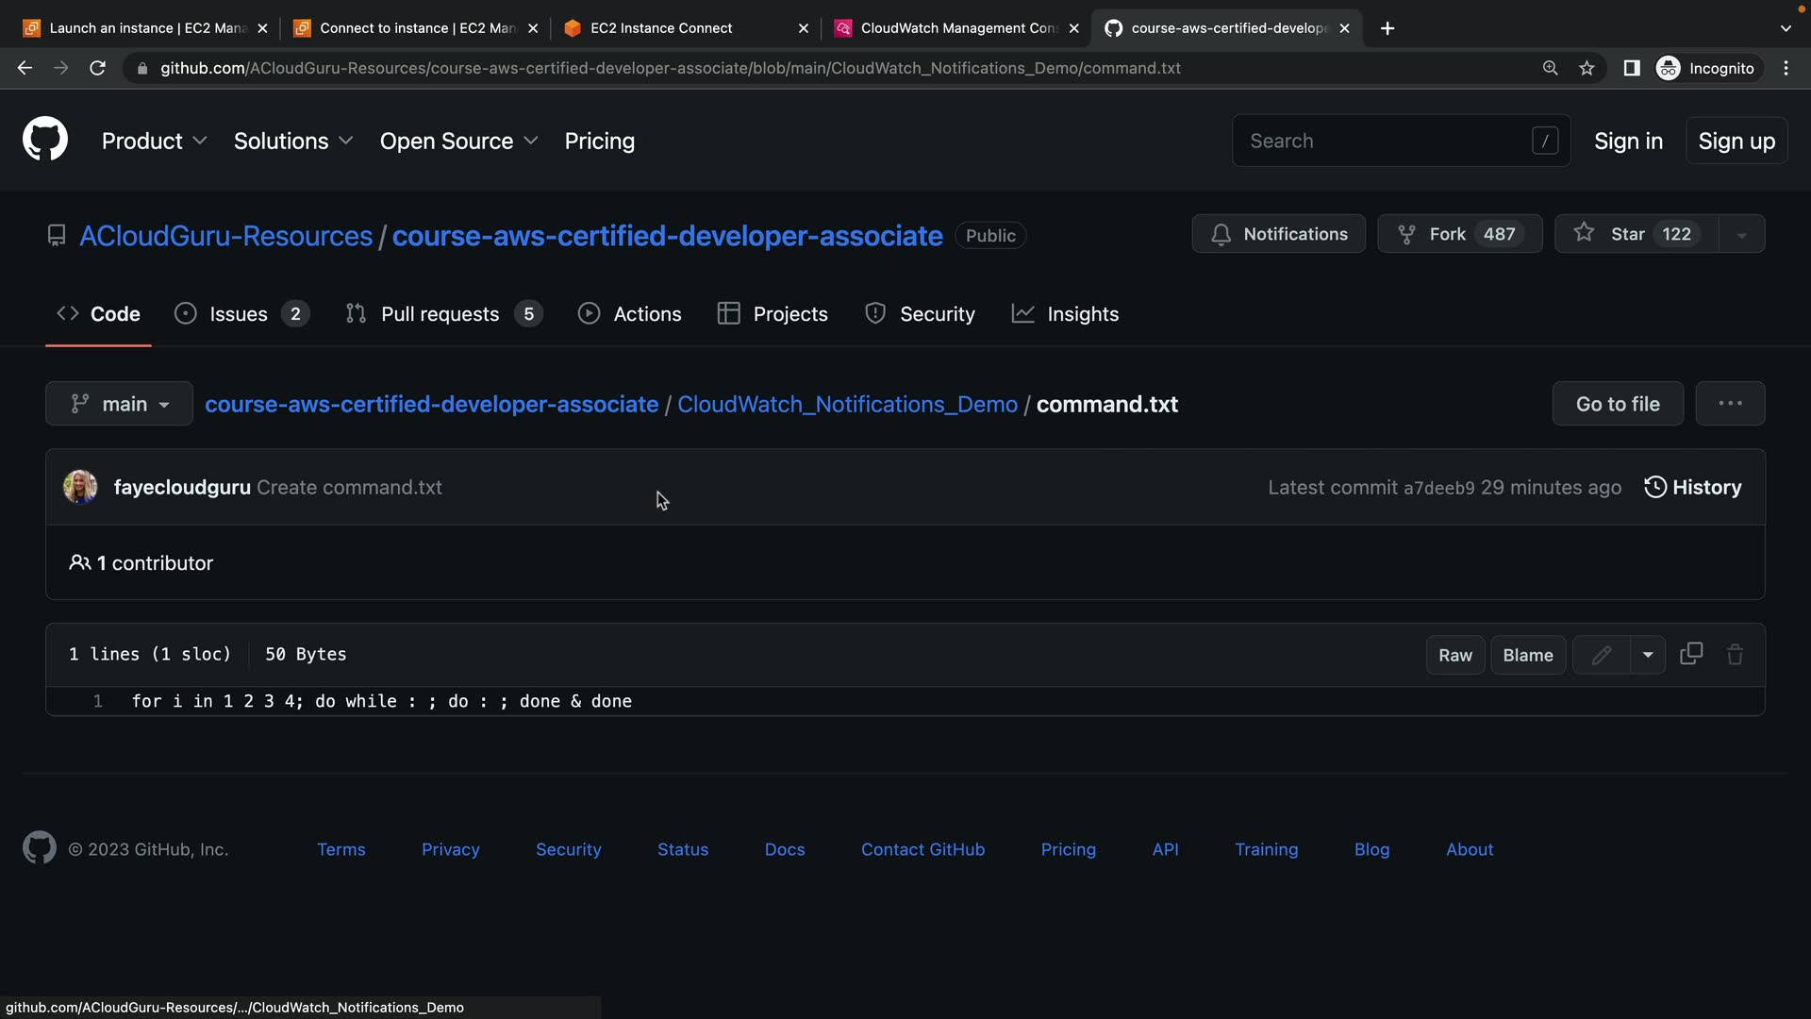The height and width of the screenshot is (1019, 1811).
Task: Open History for command.txt
Action: pos(1693,487)
